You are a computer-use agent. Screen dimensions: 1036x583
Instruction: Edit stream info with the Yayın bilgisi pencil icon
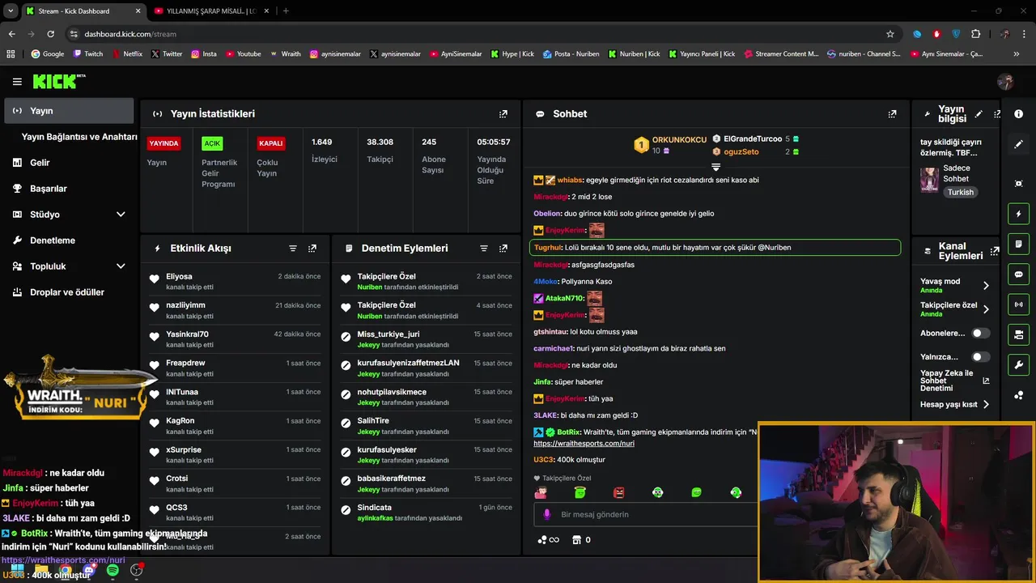pyautogui.click(x=979, y=114)
